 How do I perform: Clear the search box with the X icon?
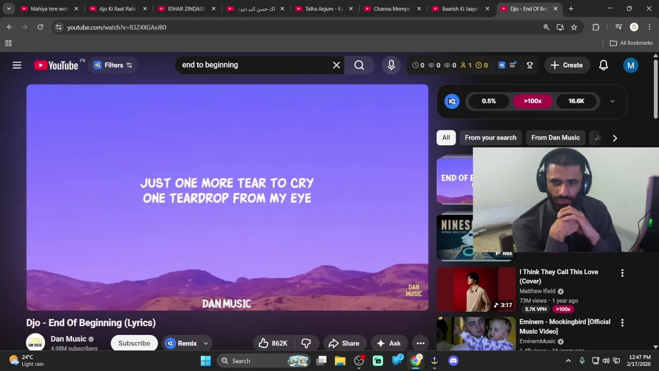coord(336,65)
